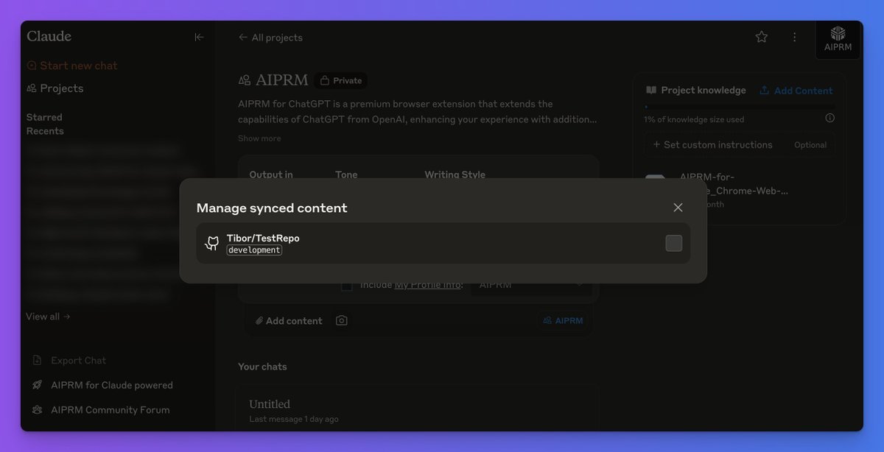Open the My Profile Info link
The width and height of the screenshot is (884, 452).
(427, 285)
